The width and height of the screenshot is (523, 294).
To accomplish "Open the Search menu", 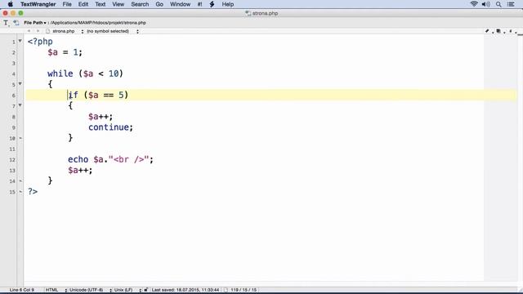I will point(140,4).
